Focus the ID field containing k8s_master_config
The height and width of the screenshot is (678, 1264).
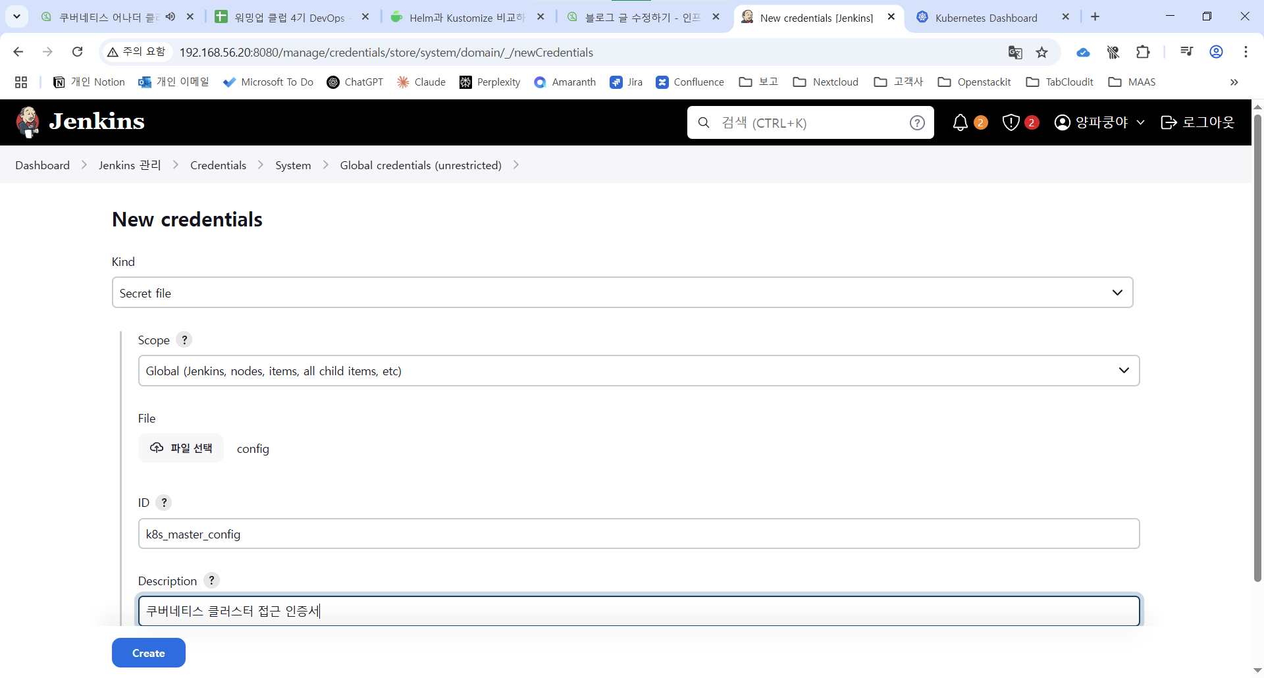(639, 534)
